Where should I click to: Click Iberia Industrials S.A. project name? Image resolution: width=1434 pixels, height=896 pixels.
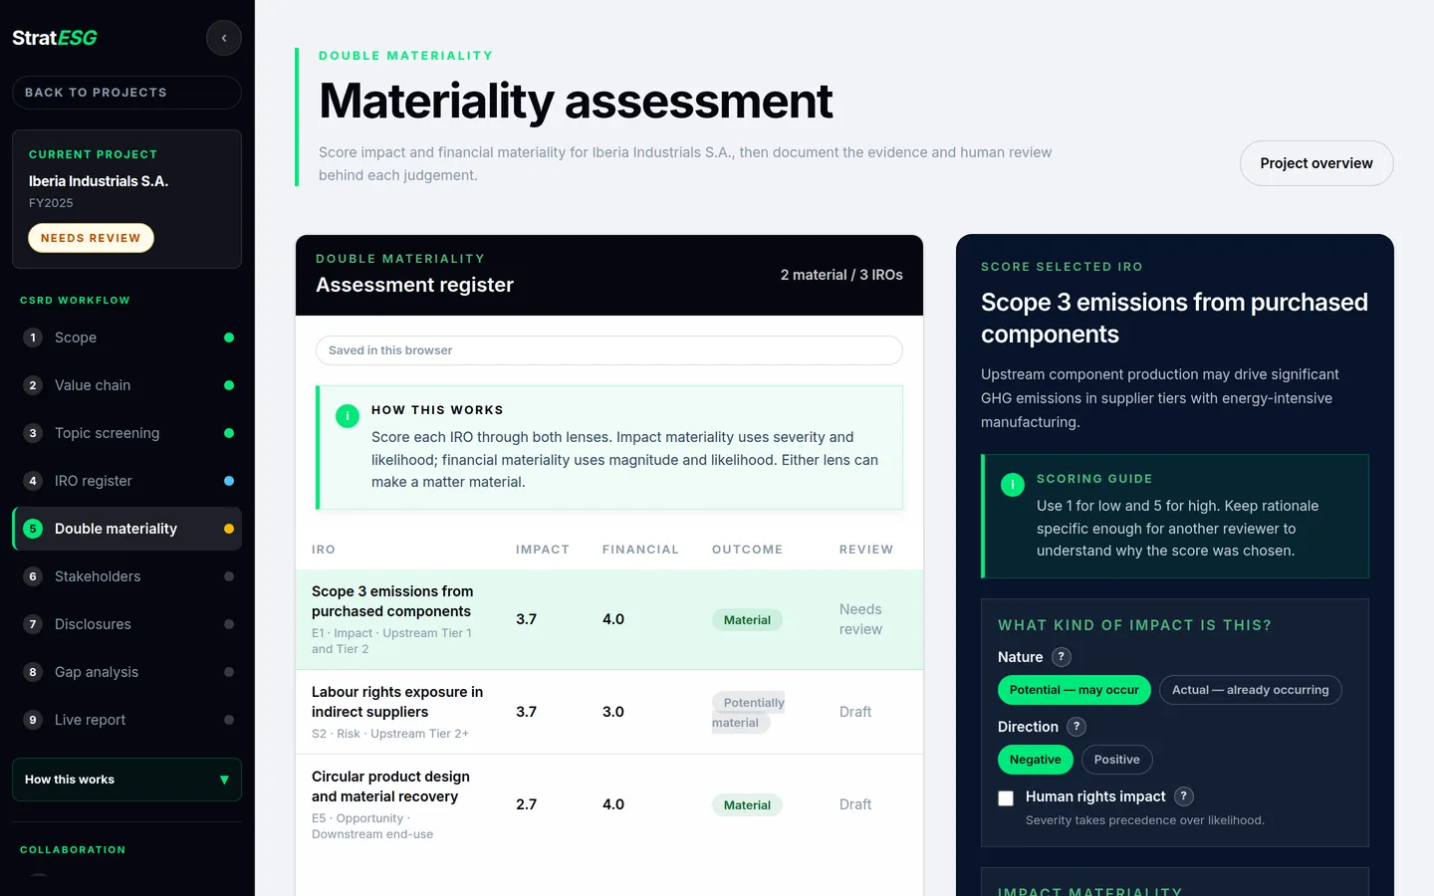(x=99, y=181)
